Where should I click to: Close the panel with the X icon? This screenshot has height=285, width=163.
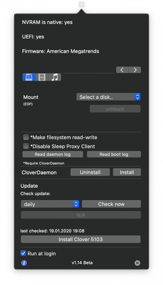pos(137,263)
